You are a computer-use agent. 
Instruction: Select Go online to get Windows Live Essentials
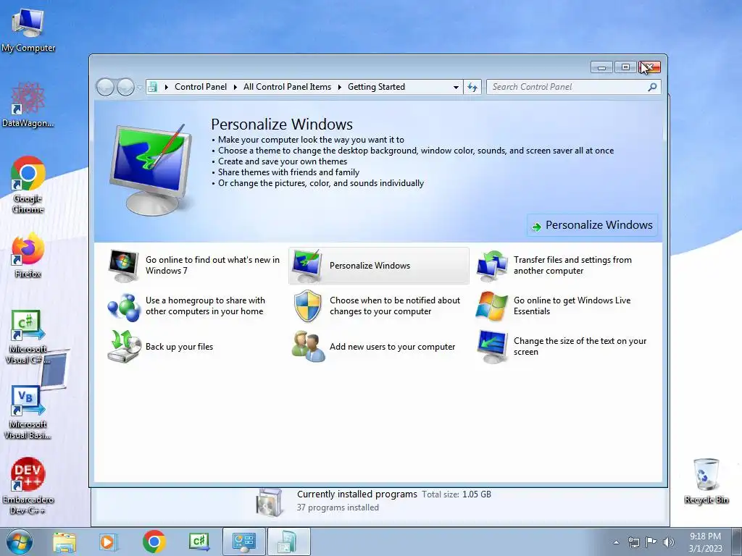tap(572, 306)
